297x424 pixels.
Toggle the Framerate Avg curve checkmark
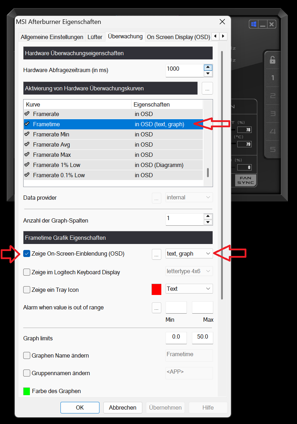coord(27,144)
